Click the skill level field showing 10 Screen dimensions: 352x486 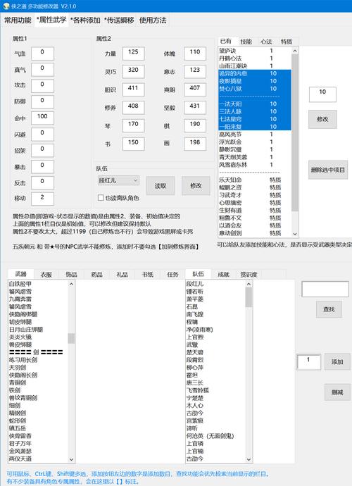[322, 94]
